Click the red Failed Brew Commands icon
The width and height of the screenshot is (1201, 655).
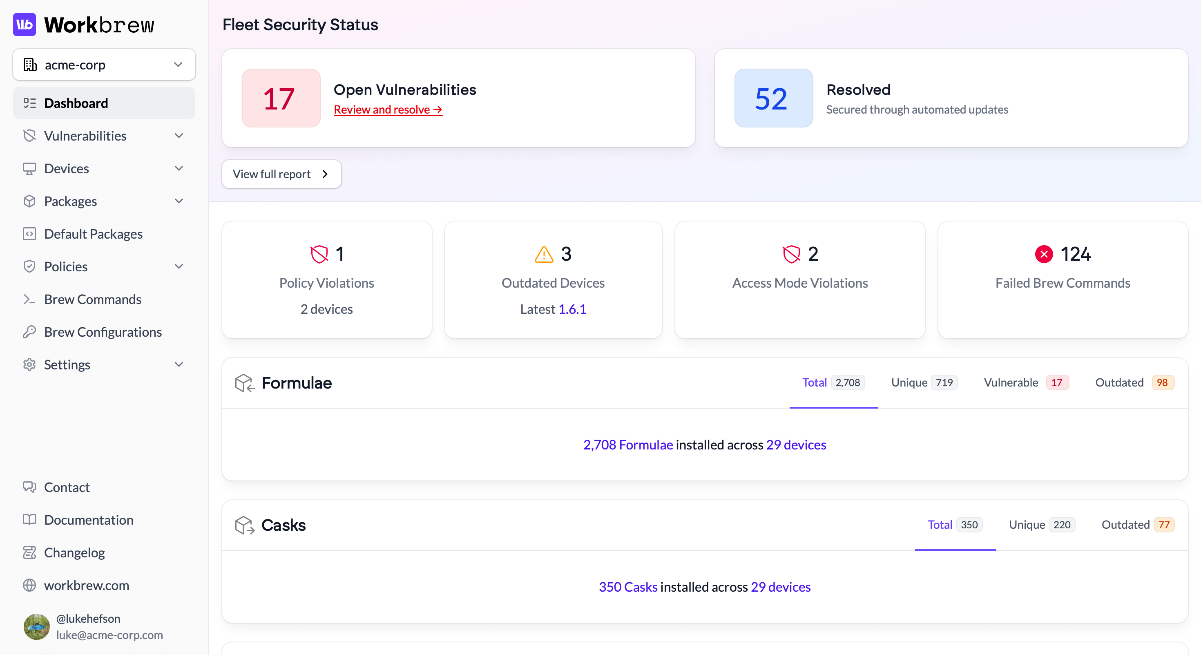(1043, 255)
